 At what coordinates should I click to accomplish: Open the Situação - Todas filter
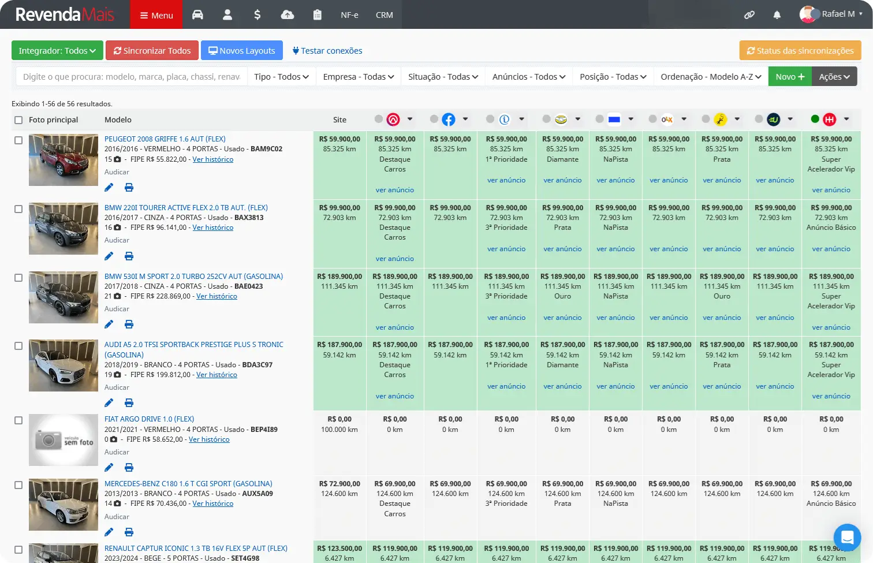point(443,76)
